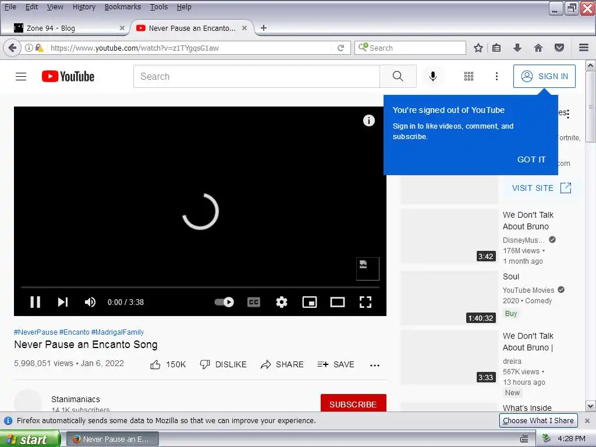This screenshot has width=596, height=447.
Task: Open the Firefox hamburger menu
Action: 584,48
